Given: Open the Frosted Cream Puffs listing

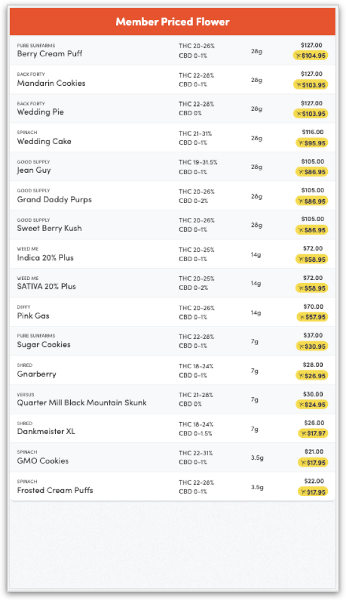Looking at the screenshot, I should [x=172, y=486].
